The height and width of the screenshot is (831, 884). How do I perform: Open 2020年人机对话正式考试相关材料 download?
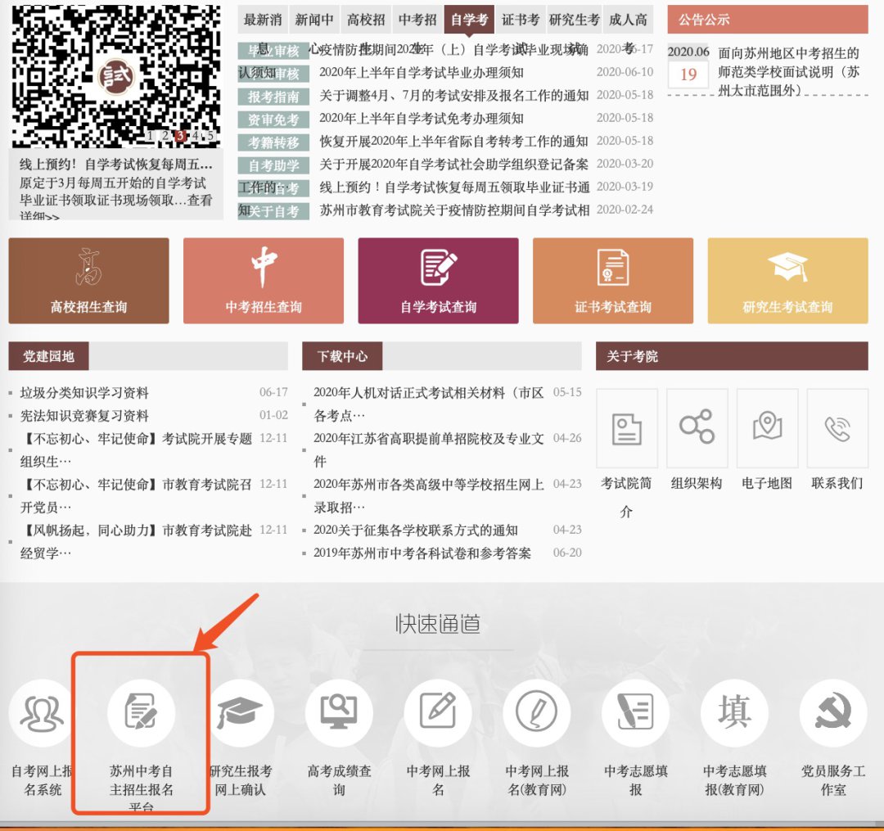point(428,404)
